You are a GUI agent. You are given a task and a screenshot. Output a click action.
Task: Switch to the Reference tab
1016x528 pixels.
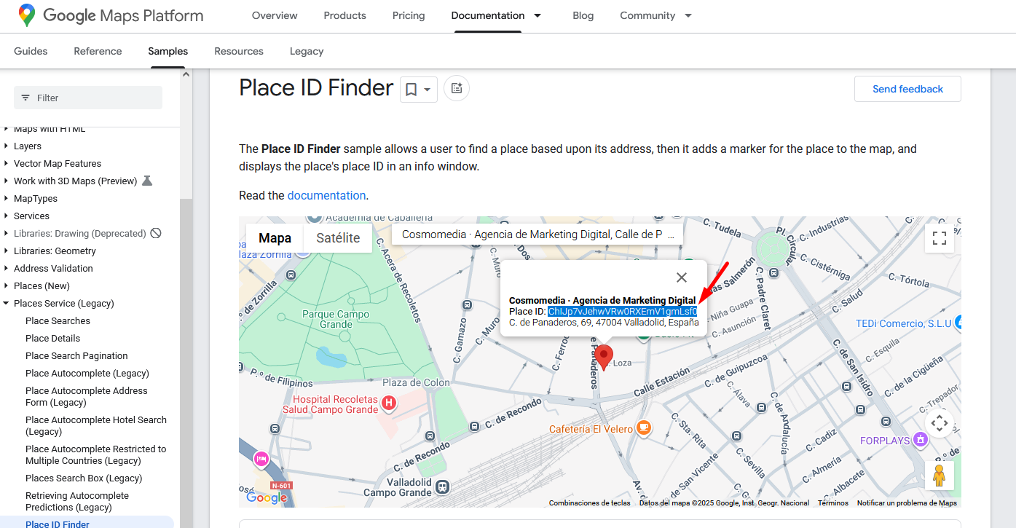[98, 51]
